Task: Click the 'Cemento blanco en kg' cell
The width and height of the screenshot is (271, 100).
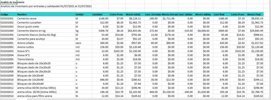Action: click(x=46, y=31)
